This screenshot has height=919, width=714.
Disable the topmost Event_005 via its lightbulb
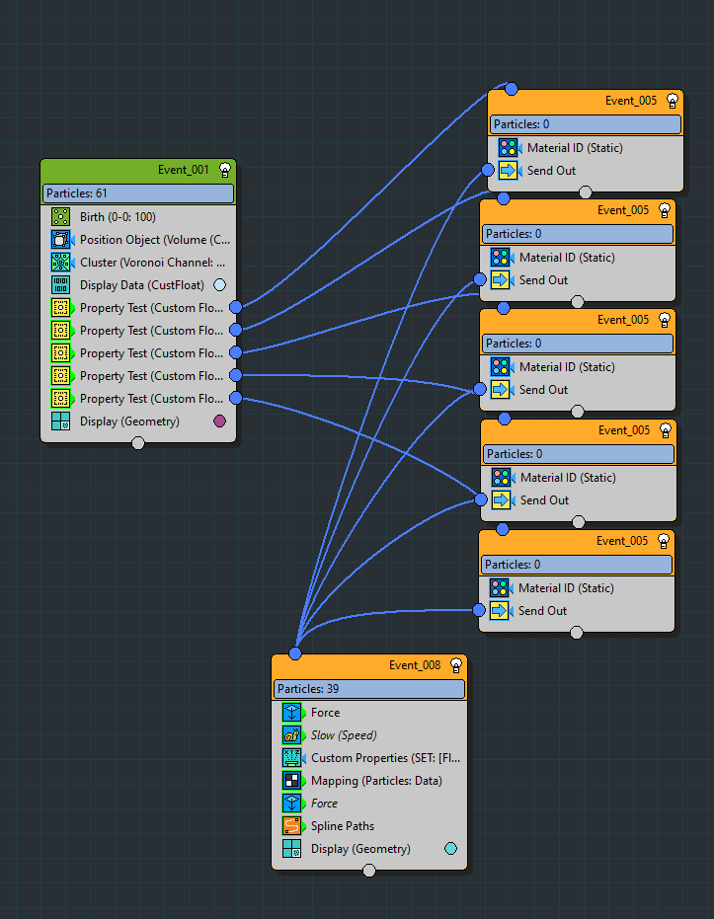pyautogui.click(x=672, y=101)
